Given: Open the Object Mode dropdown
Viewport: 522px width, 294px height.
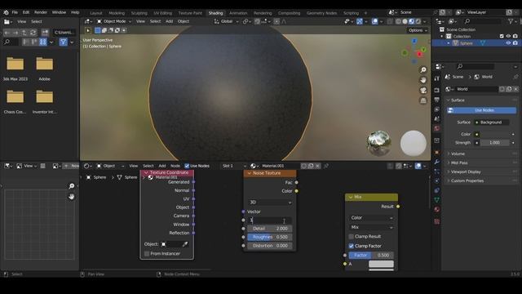Looking at the screenshot, I should click(x=114, y=21).
